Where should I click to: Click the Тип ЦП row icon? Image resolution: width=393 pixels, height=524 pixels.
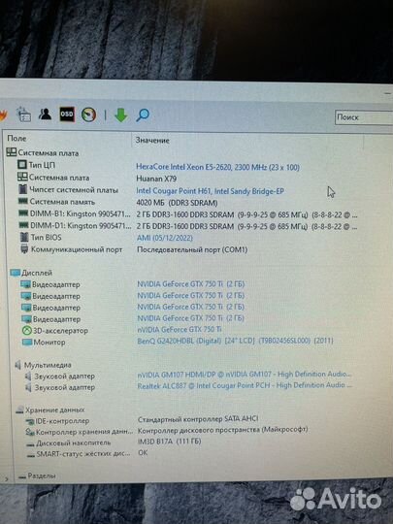coord(22,164)
